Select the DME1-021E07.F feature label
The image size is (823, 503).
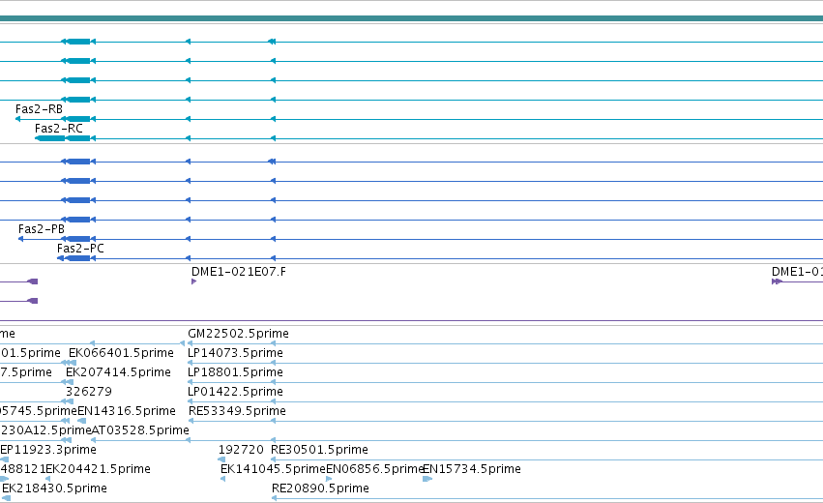[239, 272]
